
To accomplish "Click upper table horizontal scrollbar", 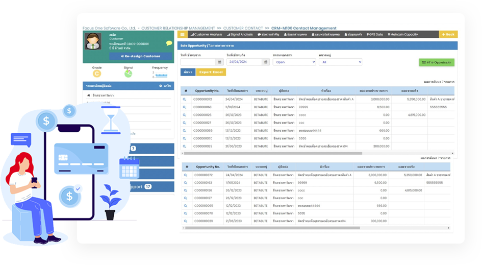I will pyautogui.click(x=273, y=153).
